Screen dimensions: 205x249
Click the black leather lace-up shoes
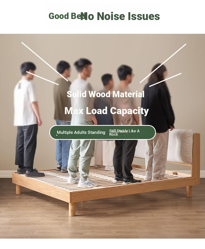[31, 172]
